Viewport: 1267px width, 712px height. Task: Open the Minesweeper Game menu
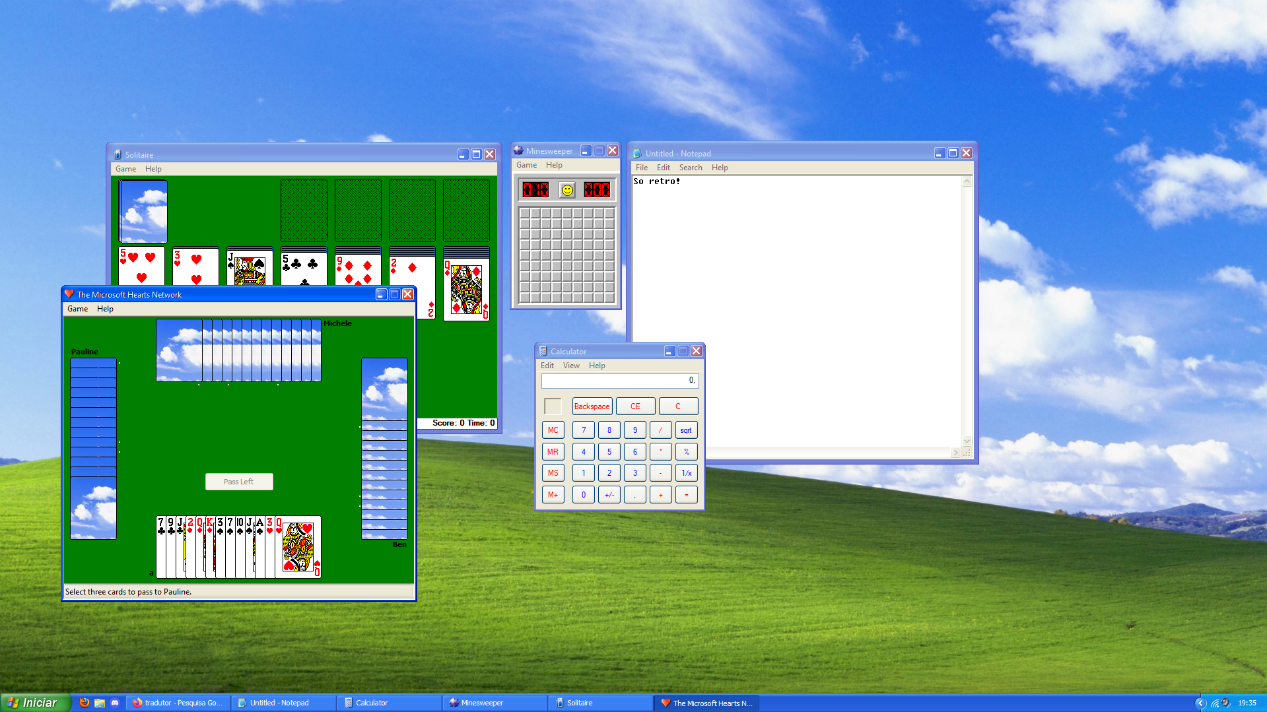pos(526,165)
